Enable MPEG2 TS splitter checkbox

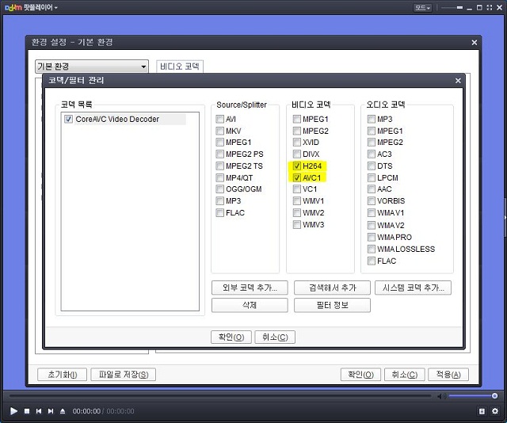coord(220,166)
